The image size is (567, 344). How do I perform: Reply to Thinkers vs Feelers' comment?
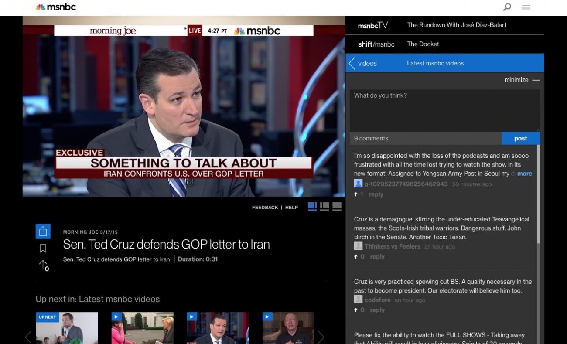click(x=377, y=257)
